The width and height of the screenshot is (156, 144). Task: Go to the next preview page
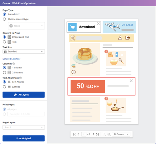[x=93, y=134]
